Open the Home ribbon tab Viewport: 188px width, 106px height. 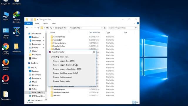[x=37, y=24]
